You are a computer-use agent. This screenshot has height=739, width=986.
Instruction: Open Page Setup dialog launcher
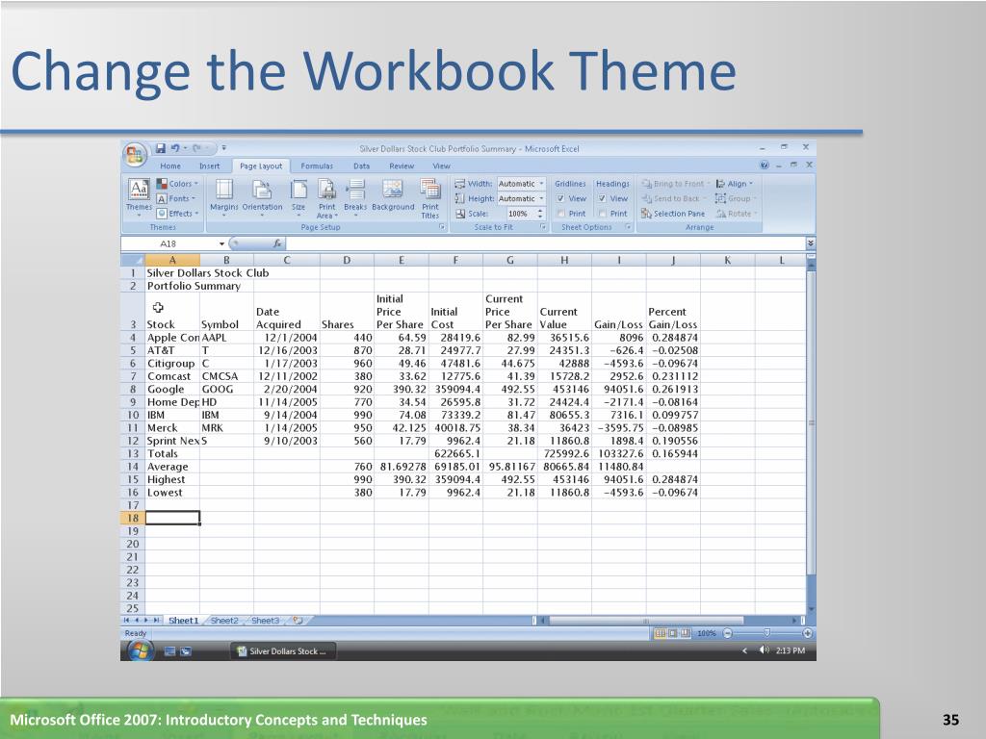click(441, 227)
